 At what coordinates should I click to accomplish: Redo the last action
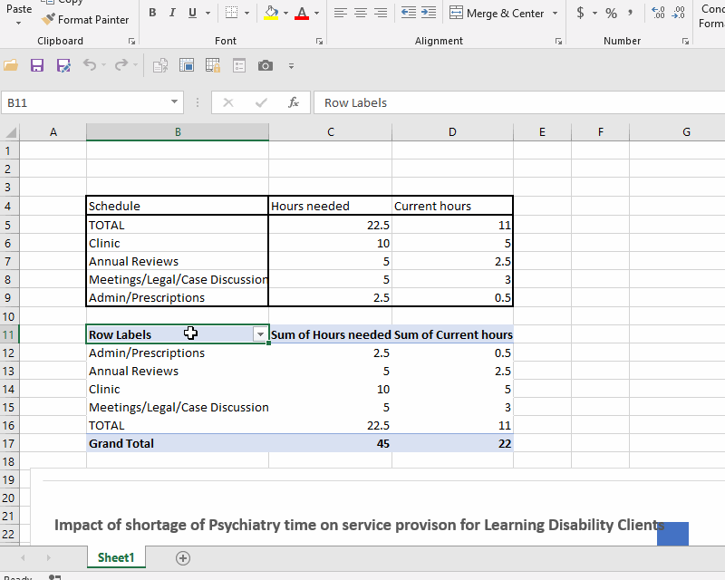click(x=121, y=65)
